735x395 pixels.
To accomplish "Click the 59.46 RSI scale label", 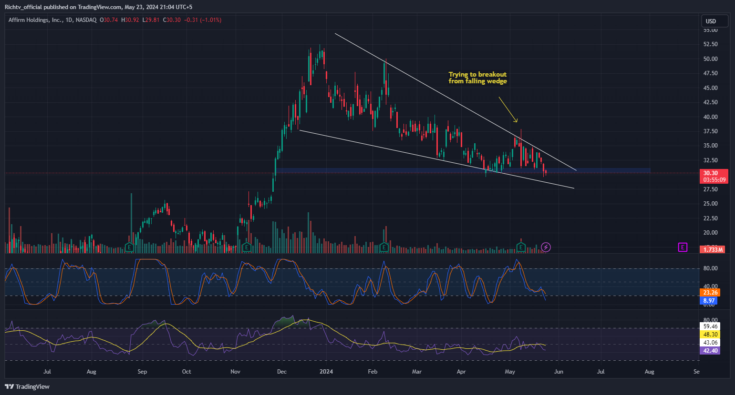I will [710, 326].
